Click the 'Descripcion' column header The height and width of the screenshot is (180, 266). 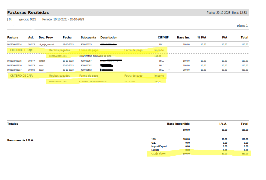click(109, 38)
